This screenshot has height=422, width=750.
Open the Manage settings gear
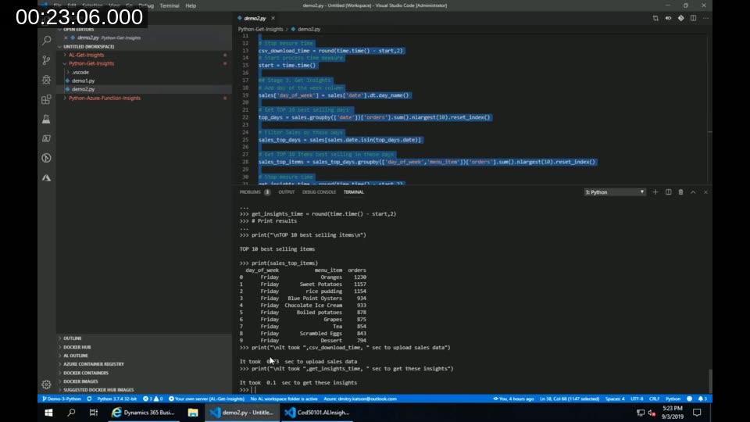[x=46, y=384]
